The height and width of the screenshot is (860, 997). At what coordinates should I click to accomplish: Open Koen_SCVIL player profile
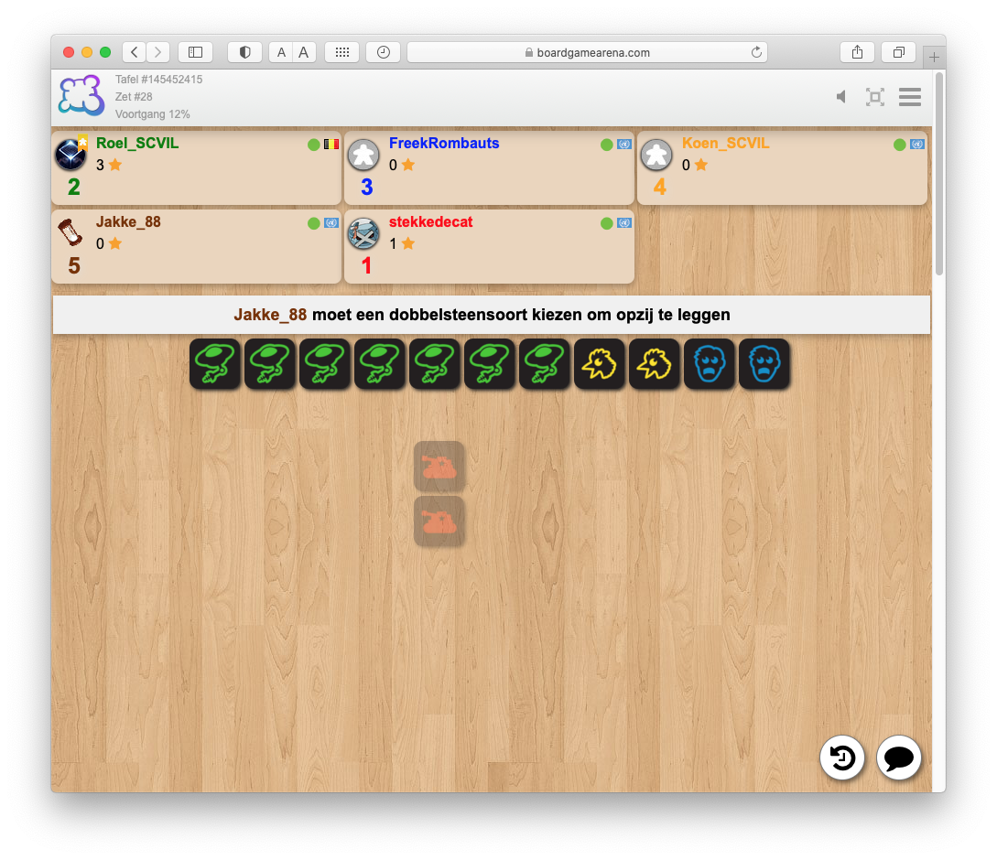(725, 143)
